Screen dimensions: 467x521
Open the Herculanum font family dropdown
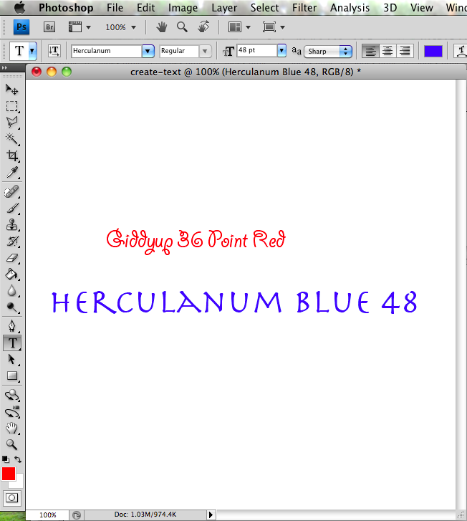(x=148, y=51)
